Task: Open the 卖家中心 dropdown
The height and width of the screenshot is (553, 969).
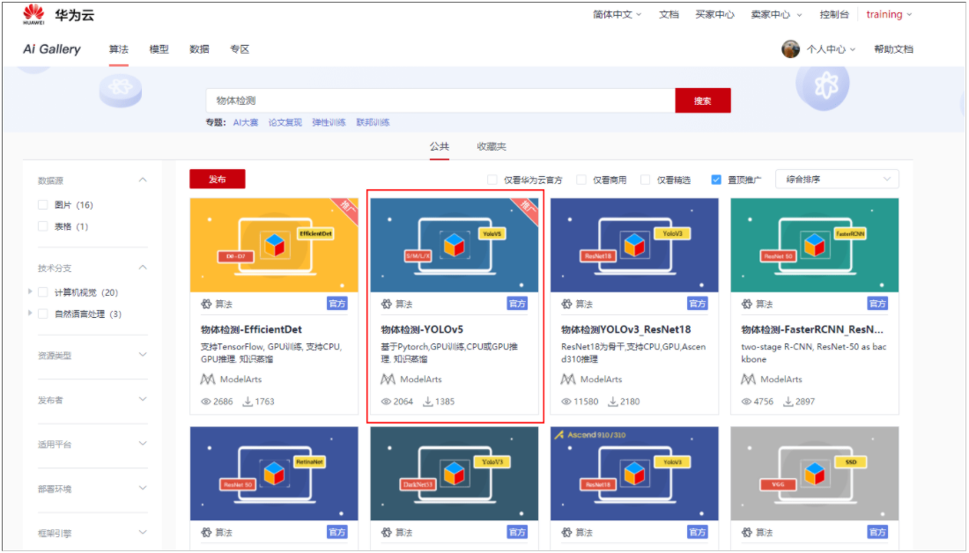Action: 776,14
